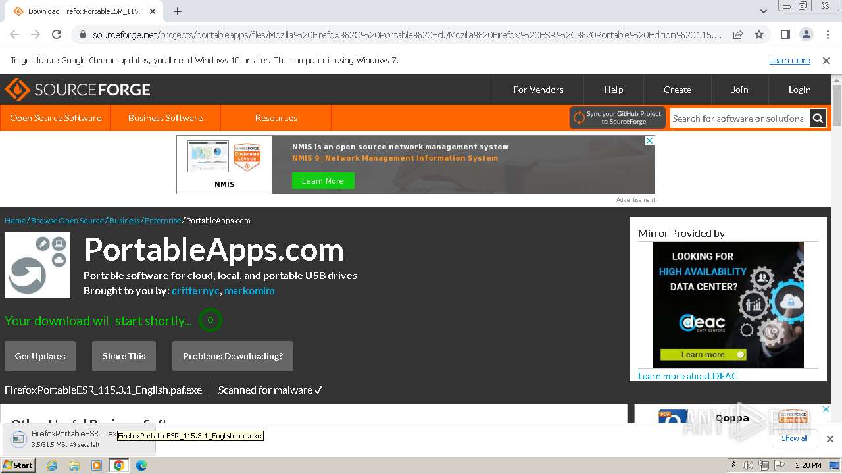Click the page scrollbar thumb
842x474 pixels.
[837, 105]
